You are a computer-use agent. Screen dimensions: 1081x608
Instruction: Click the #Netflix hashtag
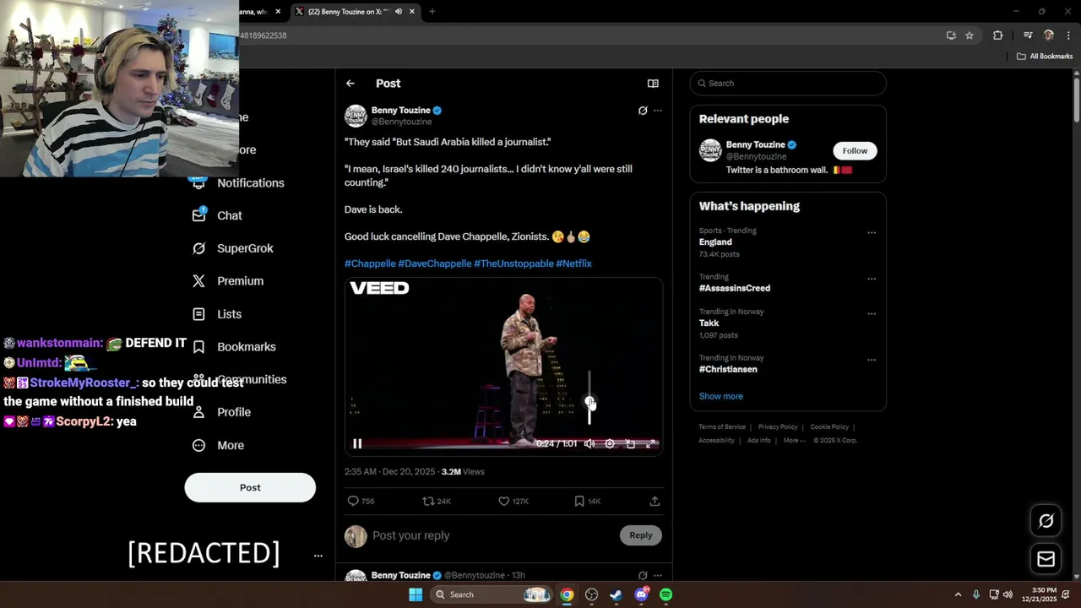pos(574,263)
